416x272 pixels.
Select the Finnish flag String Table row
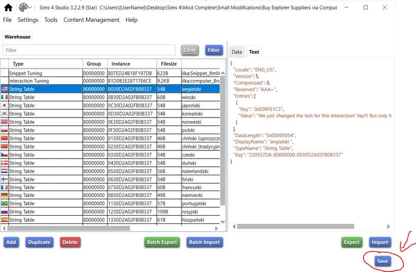coord(22,179)
